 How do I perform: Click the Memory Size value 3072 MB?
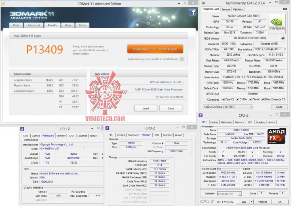(231, 71)
